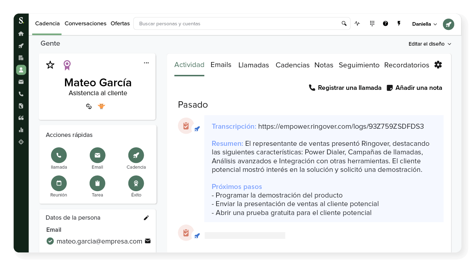This screenshot has height=266, width=475.
Task: Open the help icon in the header
Action: (x=385, y=23)
